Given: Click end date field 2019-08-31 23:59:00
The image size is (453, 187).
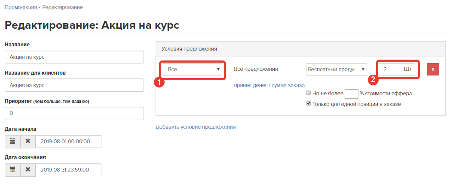Looking at the screenshot, I should 68,170.
